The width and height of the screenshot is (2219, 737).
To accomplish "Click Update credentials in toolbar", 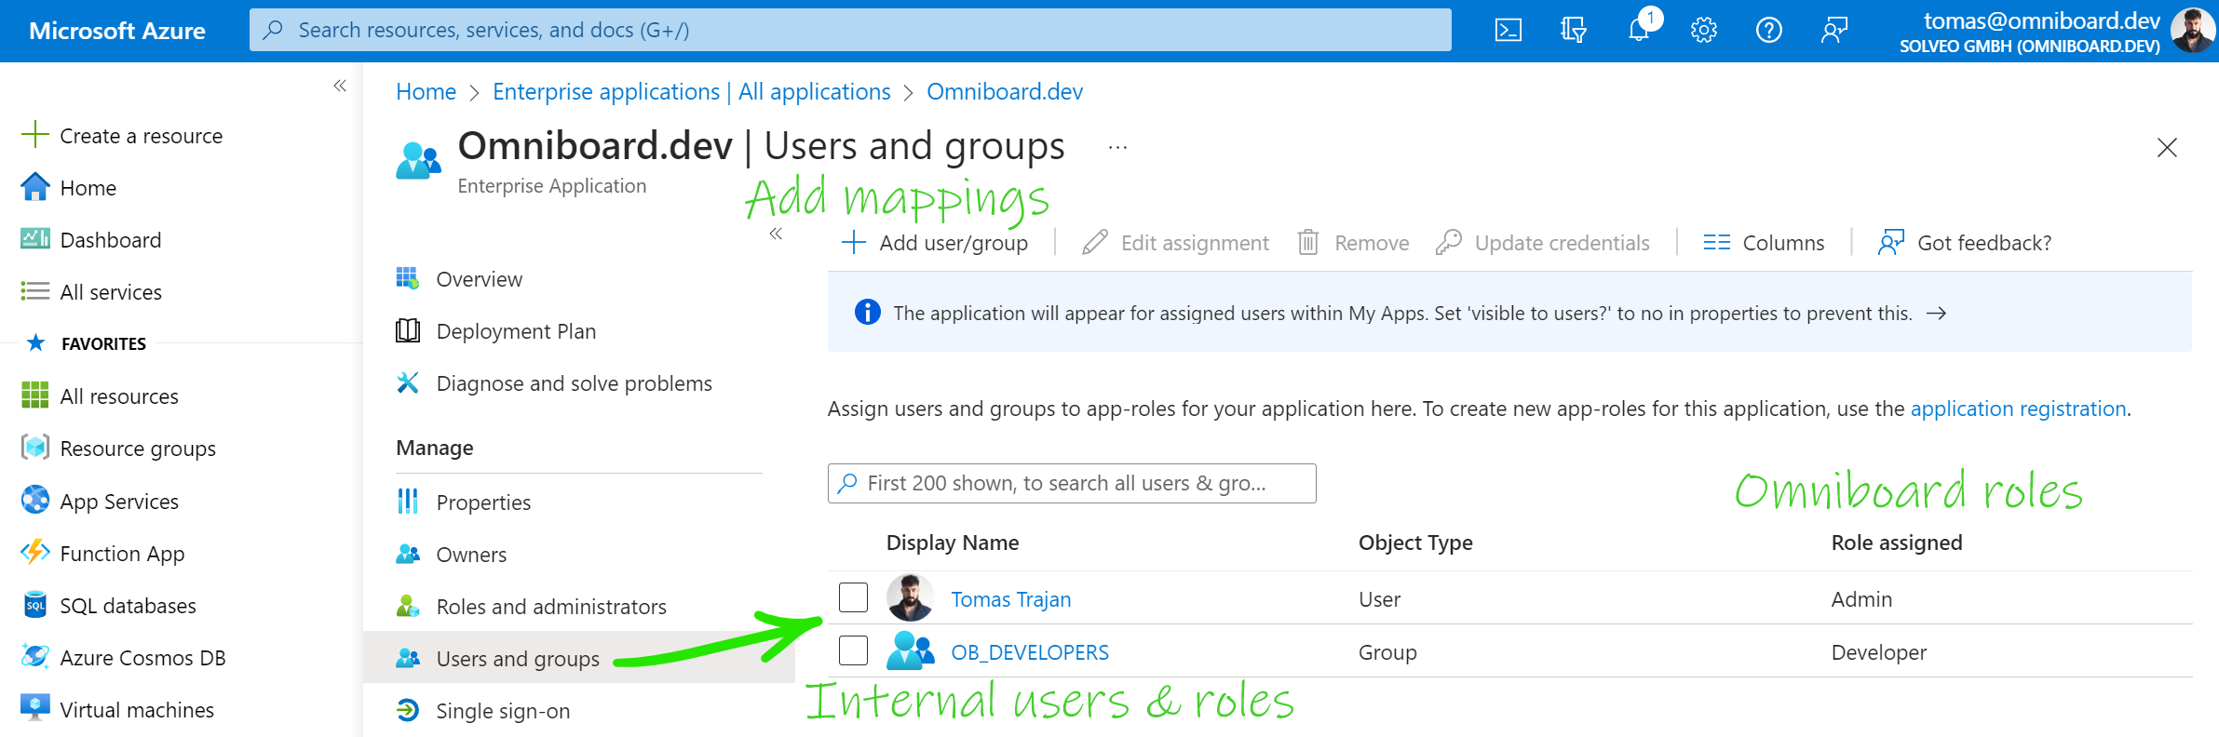I will coord(1543,243).
